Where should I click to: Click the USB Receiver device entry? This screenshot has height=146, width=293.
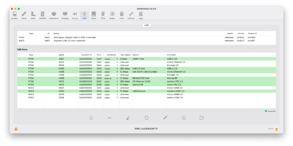(139, 91)
